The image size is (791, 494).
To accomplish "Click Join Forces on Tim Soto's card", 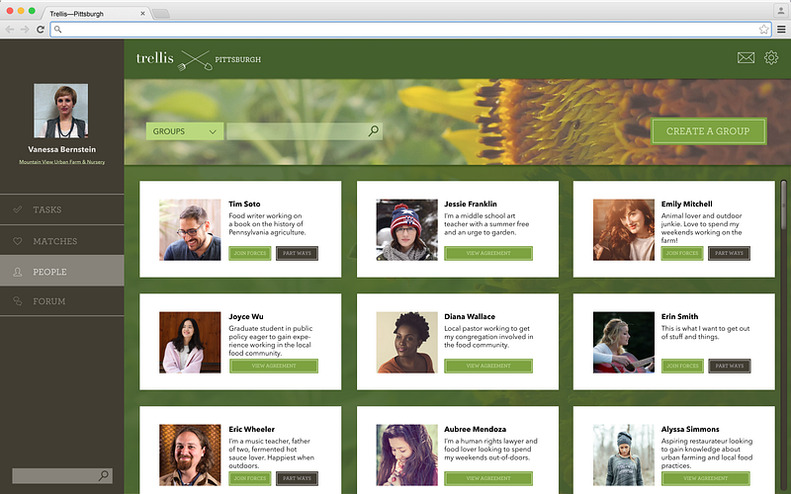I will [250, 253].
